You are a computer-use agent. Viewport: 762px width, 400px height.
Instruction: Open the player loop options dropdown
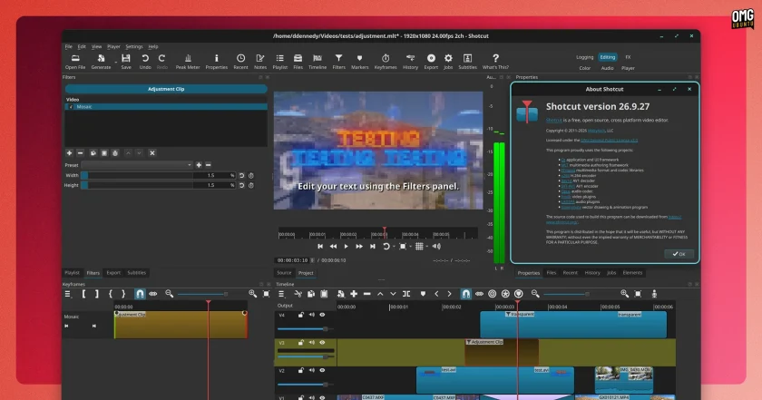point(394,247)
